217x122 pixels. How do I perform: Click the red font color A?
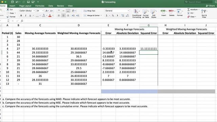point(50,16)
